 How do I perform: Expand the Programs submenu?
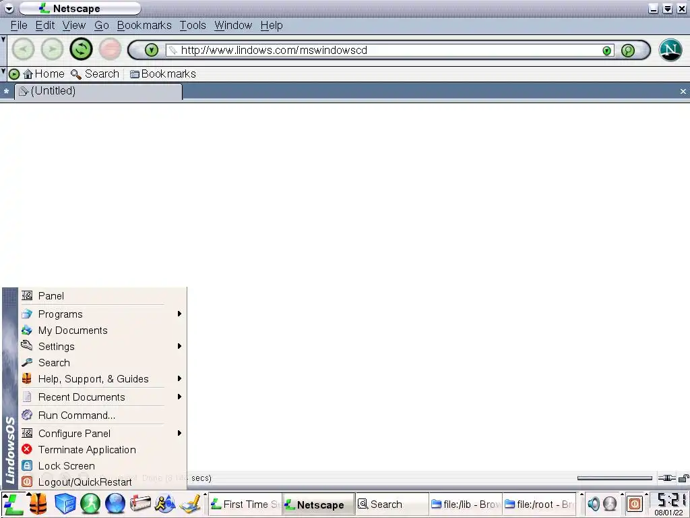[102, 314]
